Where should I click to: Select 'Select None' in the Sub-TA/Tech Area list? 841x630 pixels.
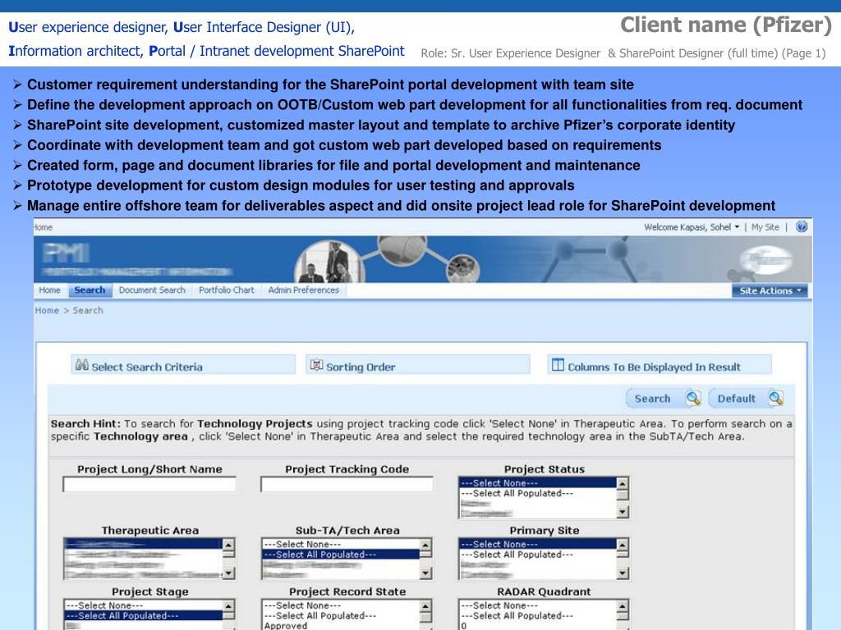(x=341, y=545)
